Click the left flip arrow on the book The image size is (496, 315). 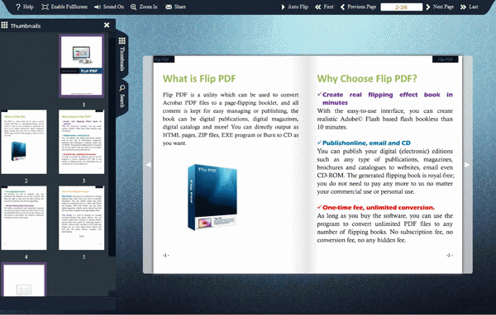click(148, 165)
